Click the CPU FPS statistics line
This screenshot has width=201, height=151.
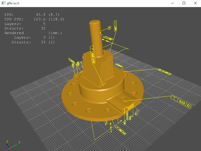coord(34,19)
